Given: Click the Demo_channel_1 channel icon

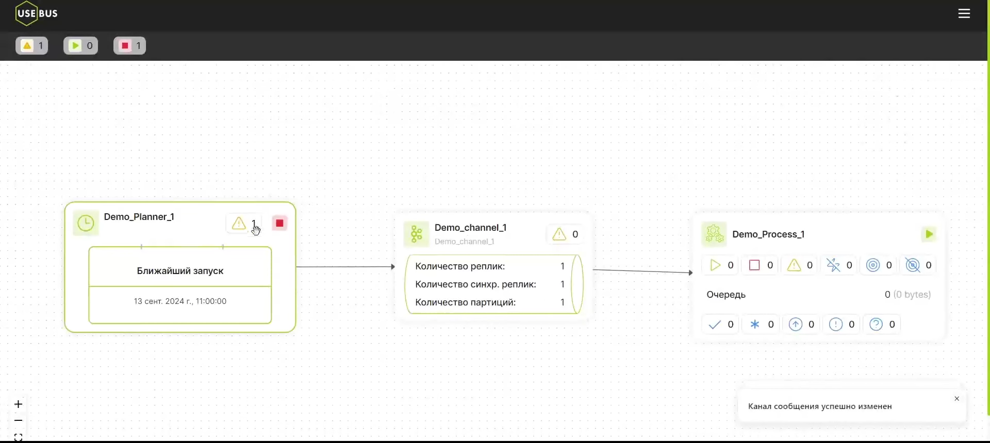Looking at the screenshot, I should click(x=416, y=234).
